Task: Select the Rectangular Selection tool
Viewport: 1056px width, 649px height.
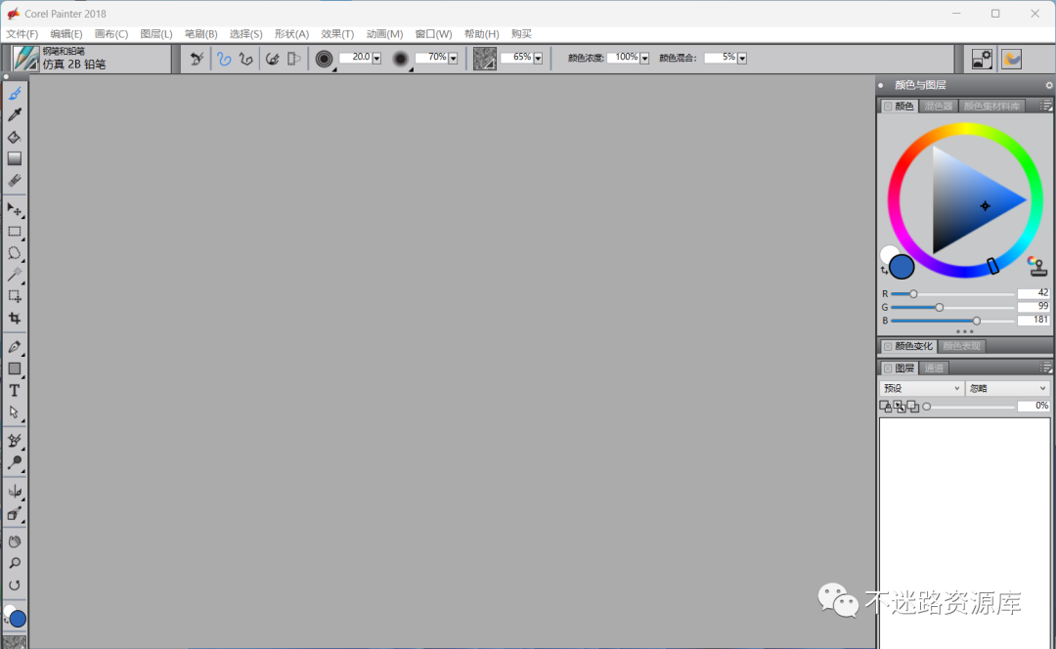Action: click(15, 232)
